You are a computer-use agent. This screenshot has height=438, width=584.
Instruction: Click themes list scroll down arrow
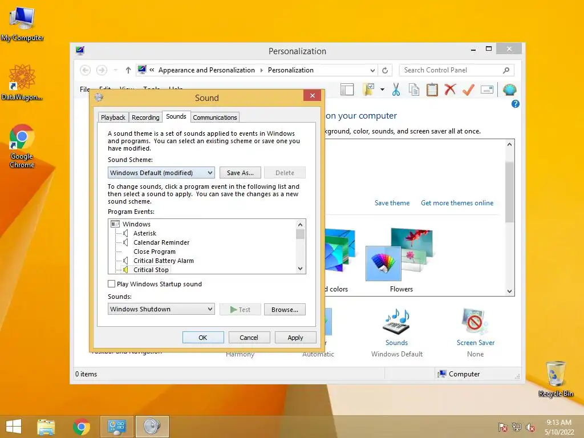pos(509,291)
